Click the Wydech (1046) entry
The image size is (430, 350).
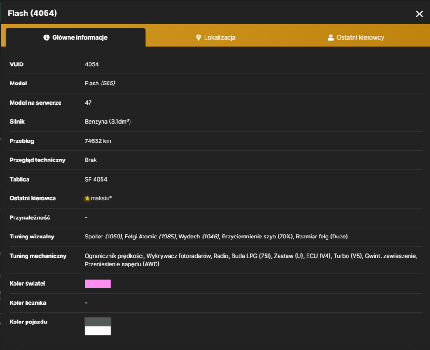199,237
